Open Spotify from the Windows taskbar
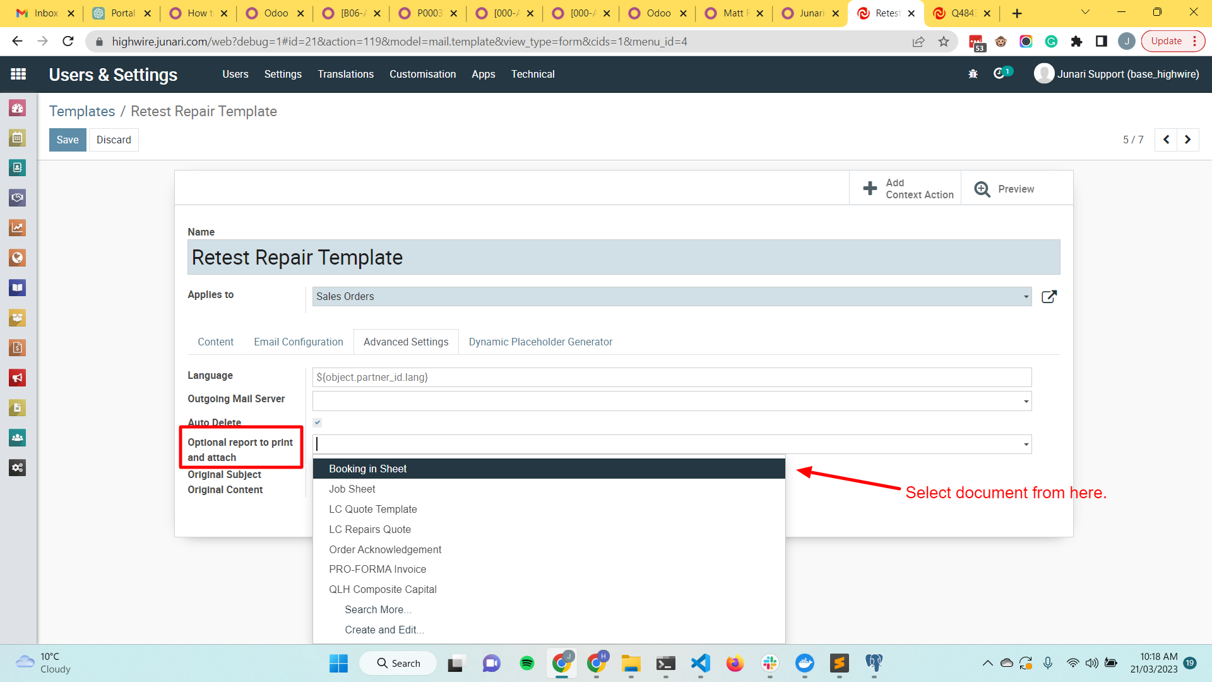 [526, 663]
